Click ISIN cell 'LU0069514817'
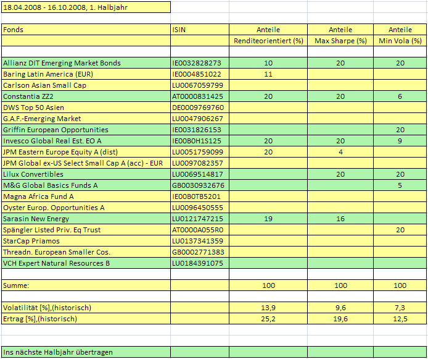This screenshot has width=428, height=359. coord(200,174)
